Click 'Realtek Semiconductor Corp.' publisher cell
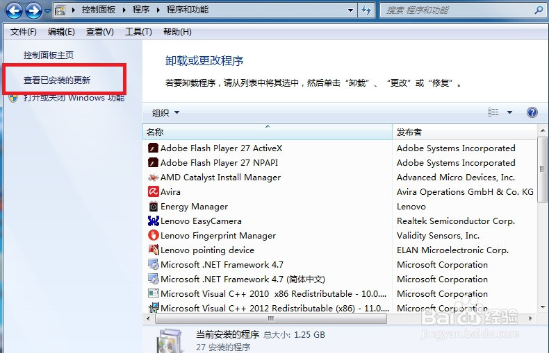The height and width of the screenshot is (353, 549). 455,221
